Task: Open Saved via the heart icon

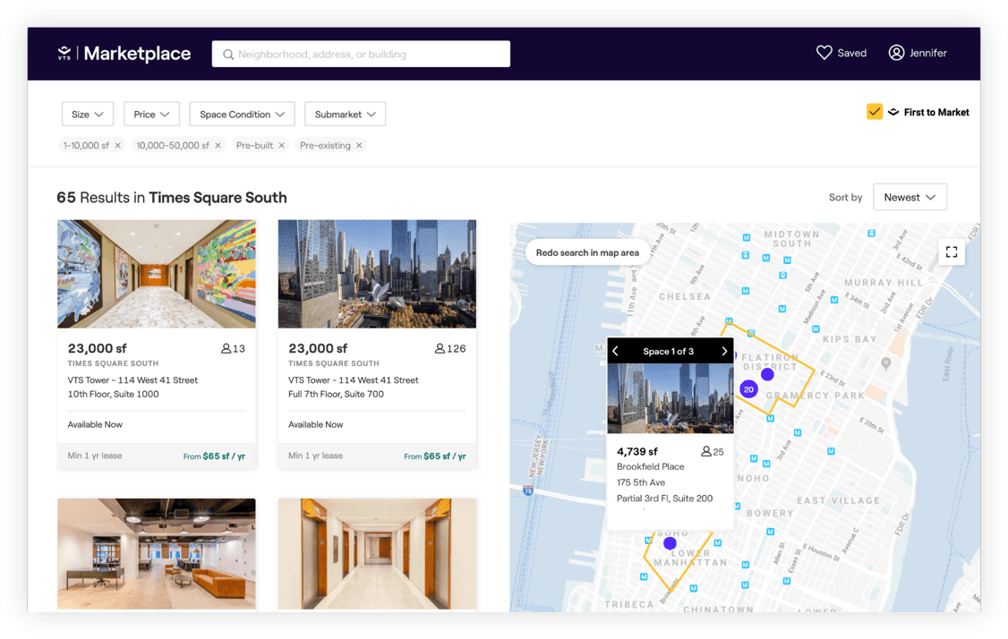Action: coord(824,53)
